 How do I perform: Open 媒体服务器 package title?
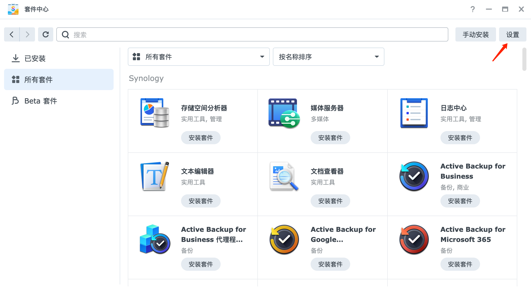[x=327, y=108]
